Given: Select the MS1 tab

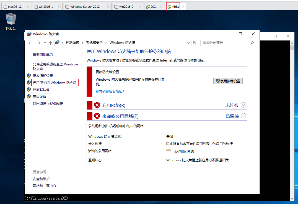Looking at the screenshot, I should (x=176, y=7).
